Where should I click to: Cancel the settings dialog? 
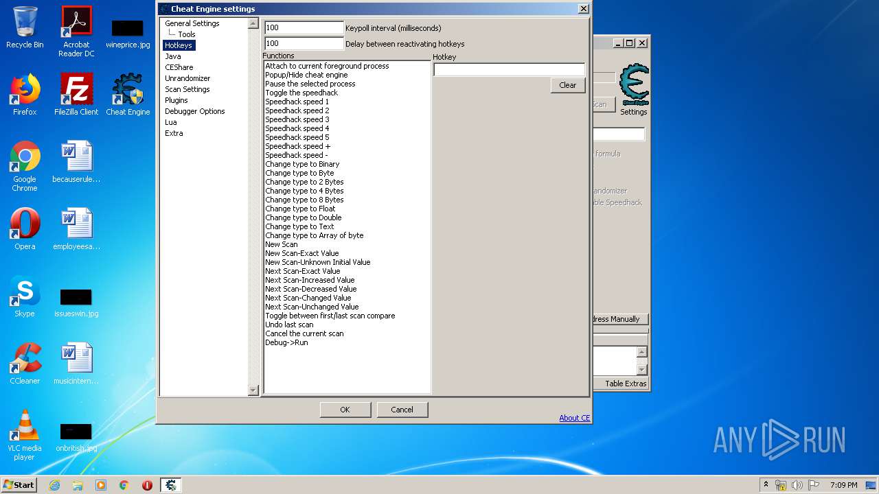pyautogui.click(x=402, y=410)
